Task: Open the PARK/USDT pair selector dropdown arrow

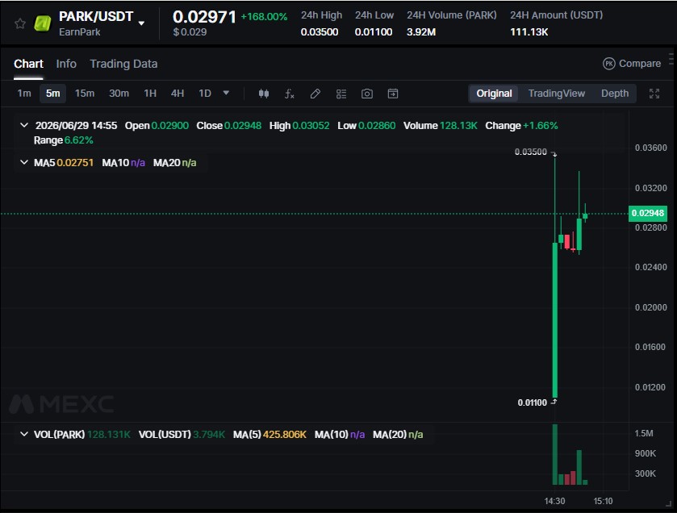Action: click(141, 23)
